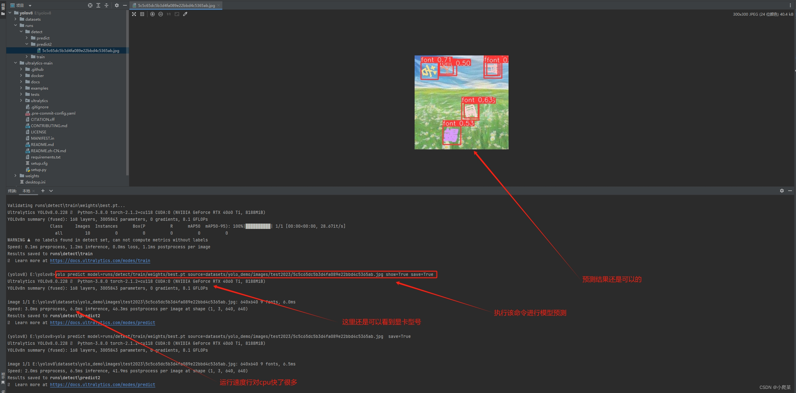This screenshot has height=393, width=796.
Task: Pick the color picker eyedropper tool
Action: (x=185, y=14)
